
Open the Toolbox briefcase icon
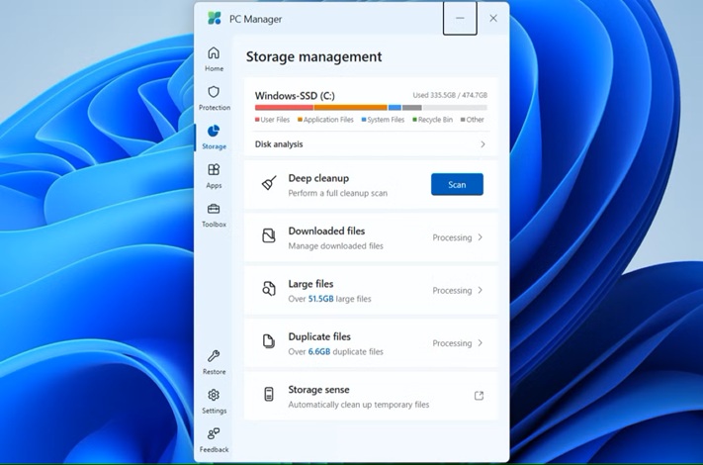pyautogui.click(x=214, y=209)
